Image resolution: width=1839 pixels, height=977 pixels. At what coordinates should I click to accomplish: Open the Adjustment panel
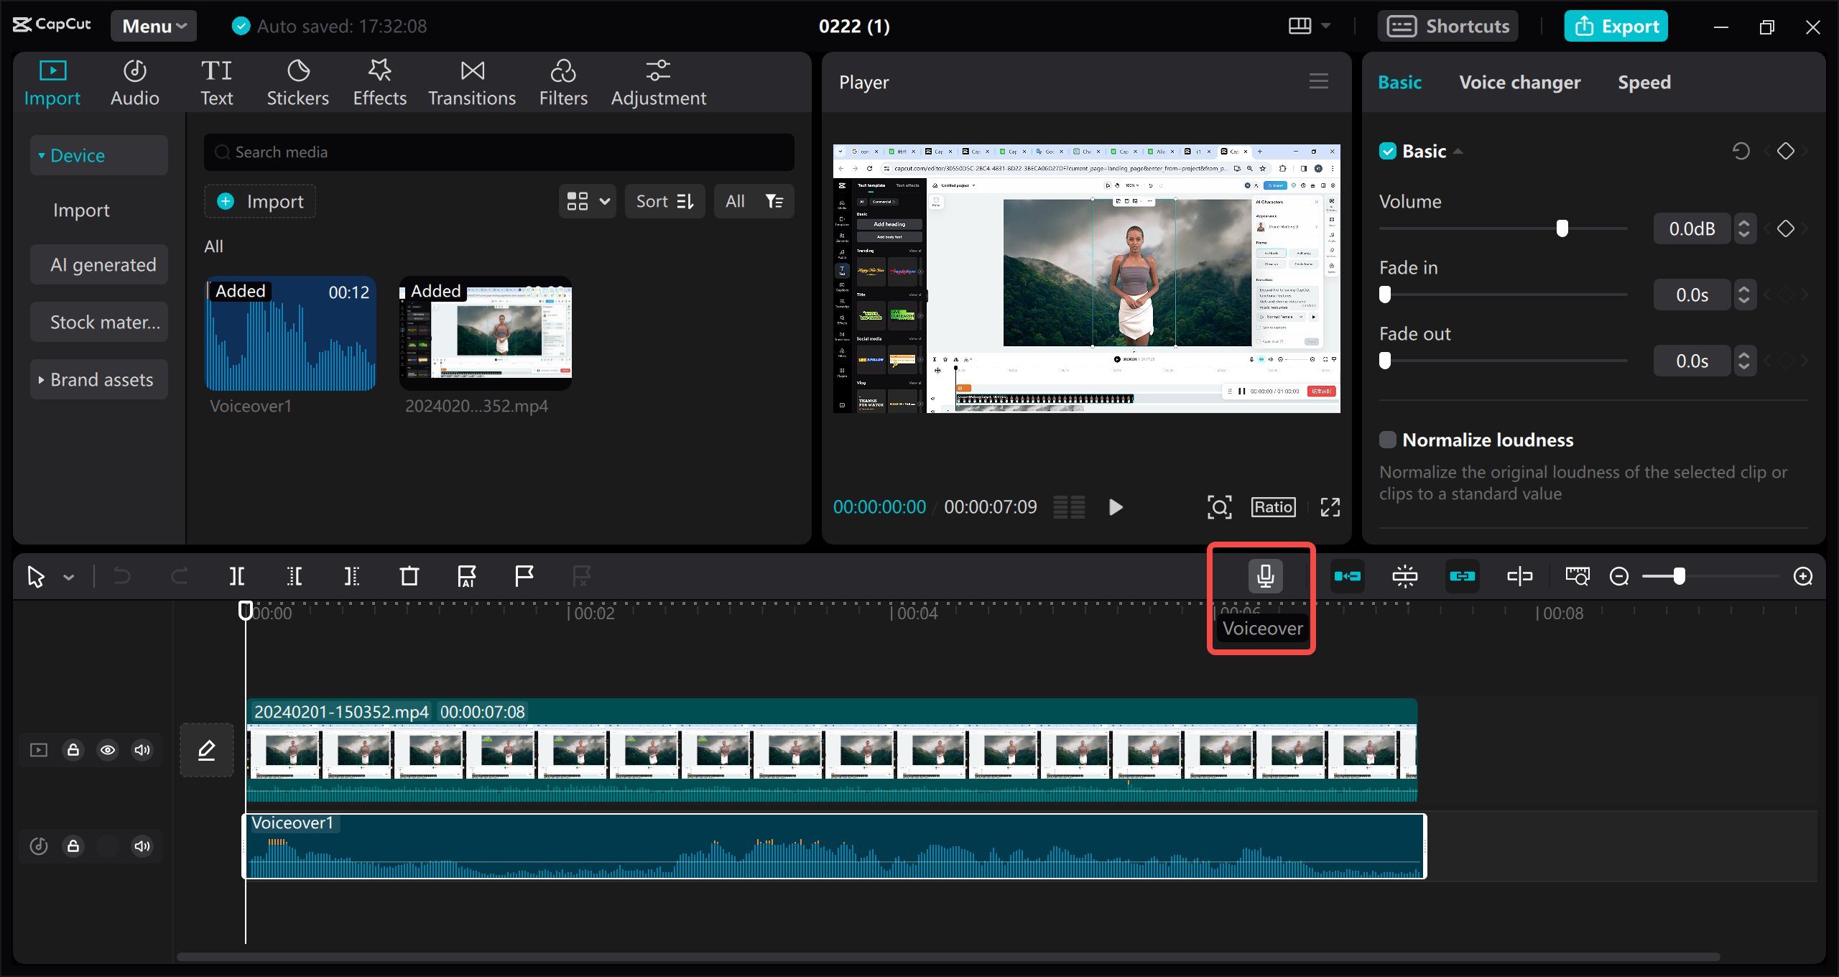[x=658, y=80]
